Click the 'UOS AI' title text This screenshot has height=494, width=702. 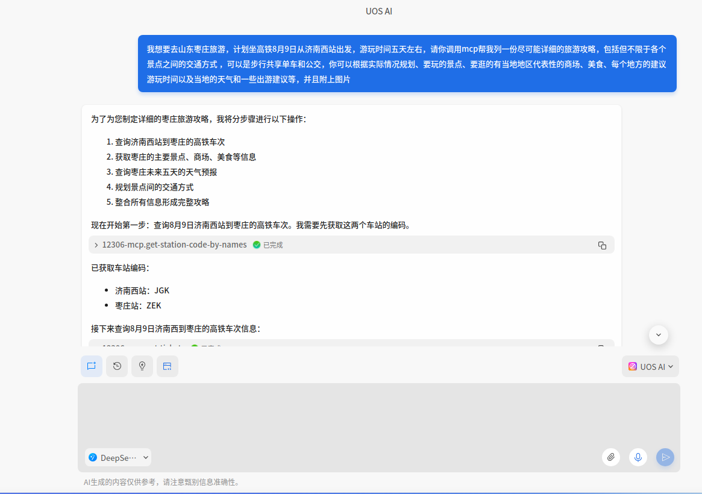tap(379, 11)
